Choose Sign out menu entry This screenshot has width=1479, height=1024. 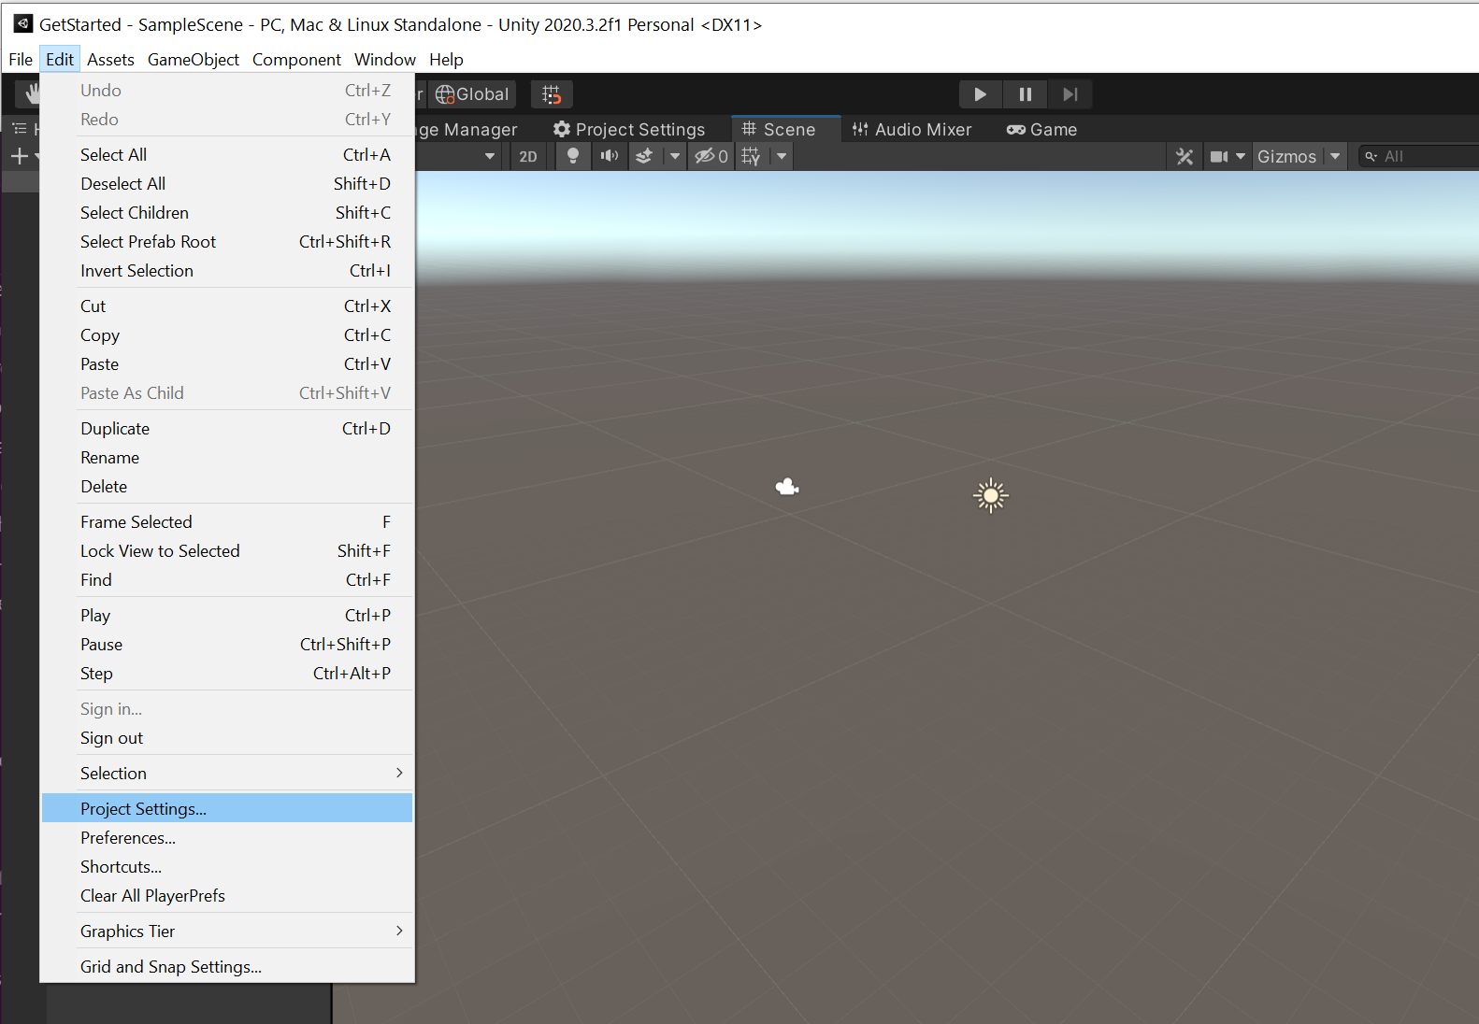pos(227,738)
